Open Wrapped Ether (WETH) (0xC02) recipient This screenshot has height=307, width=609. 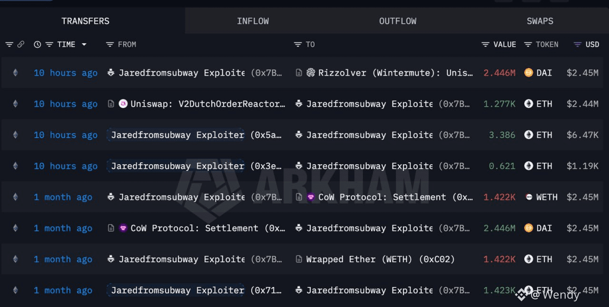(x=380, y=259)
